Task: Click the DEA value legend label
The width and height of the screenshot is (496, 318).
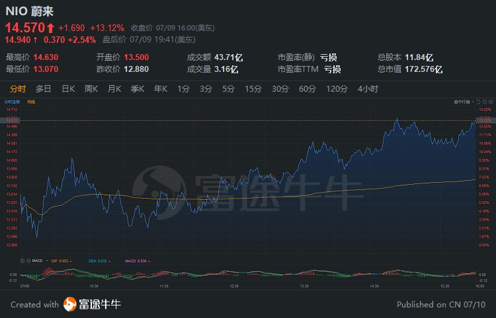Action: [97, 261]
